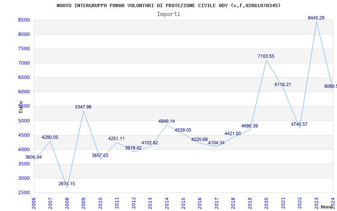
Task: Click the data label 4104.34
Action: point(216,143)
